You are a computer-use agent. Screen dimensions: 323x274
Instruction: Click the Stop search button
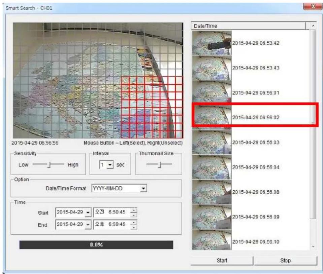point(286,261)
